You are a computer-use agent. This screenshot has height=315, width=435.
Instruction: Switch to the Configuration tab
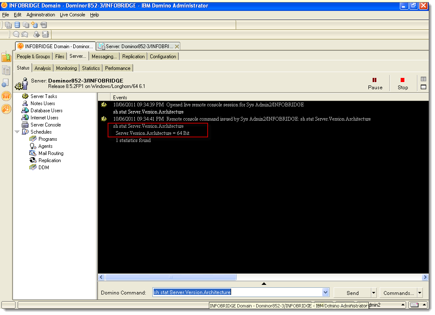(163, 56)
